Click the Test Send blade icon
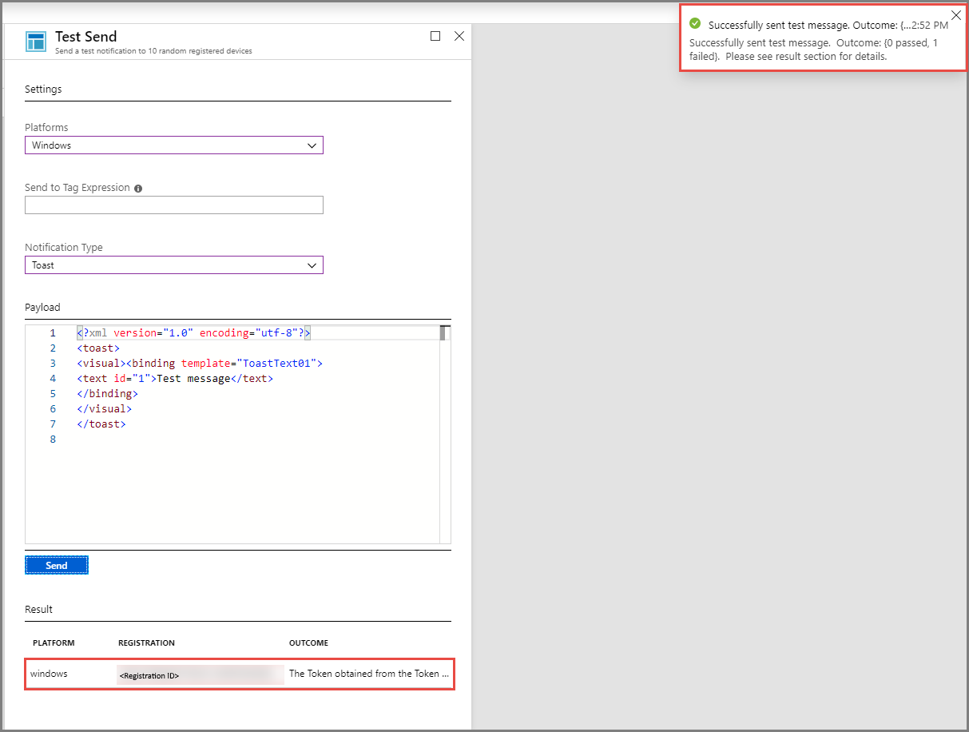Viewport: 969px width, 732px height. (x=36, y=42)
